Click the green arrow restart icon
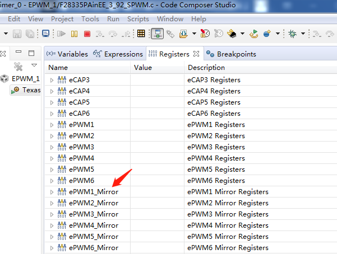This screenshot has width=337, height=254. pos(254,34)
